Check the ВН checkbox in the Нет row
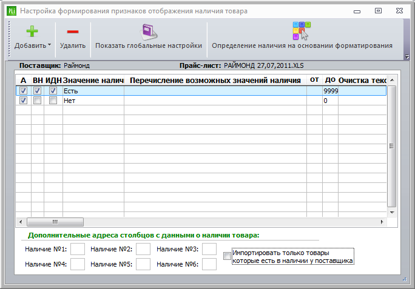This screenshot has height=289, width=415. (38, 101)
